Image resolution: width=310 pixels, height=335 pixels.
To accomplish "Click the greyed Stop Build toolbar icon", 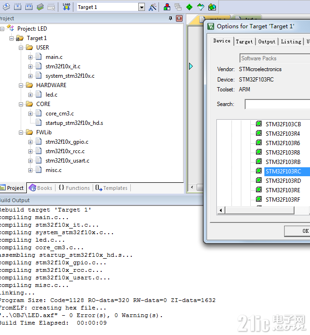I will [51, 7].
